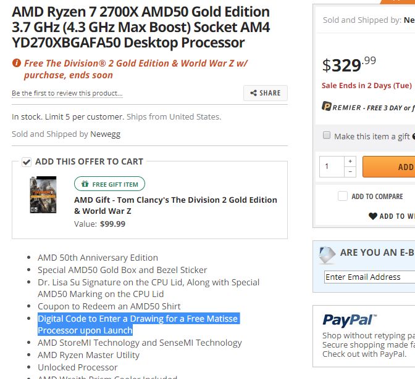Screen dimensions: 415x379
Task: Click the PayPal logo
Action: click(x=350, y=320)
